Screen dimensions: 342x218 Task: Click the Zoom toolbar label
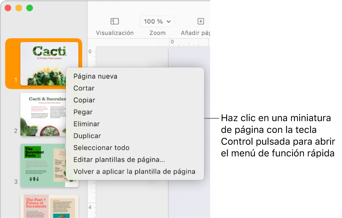157,33
